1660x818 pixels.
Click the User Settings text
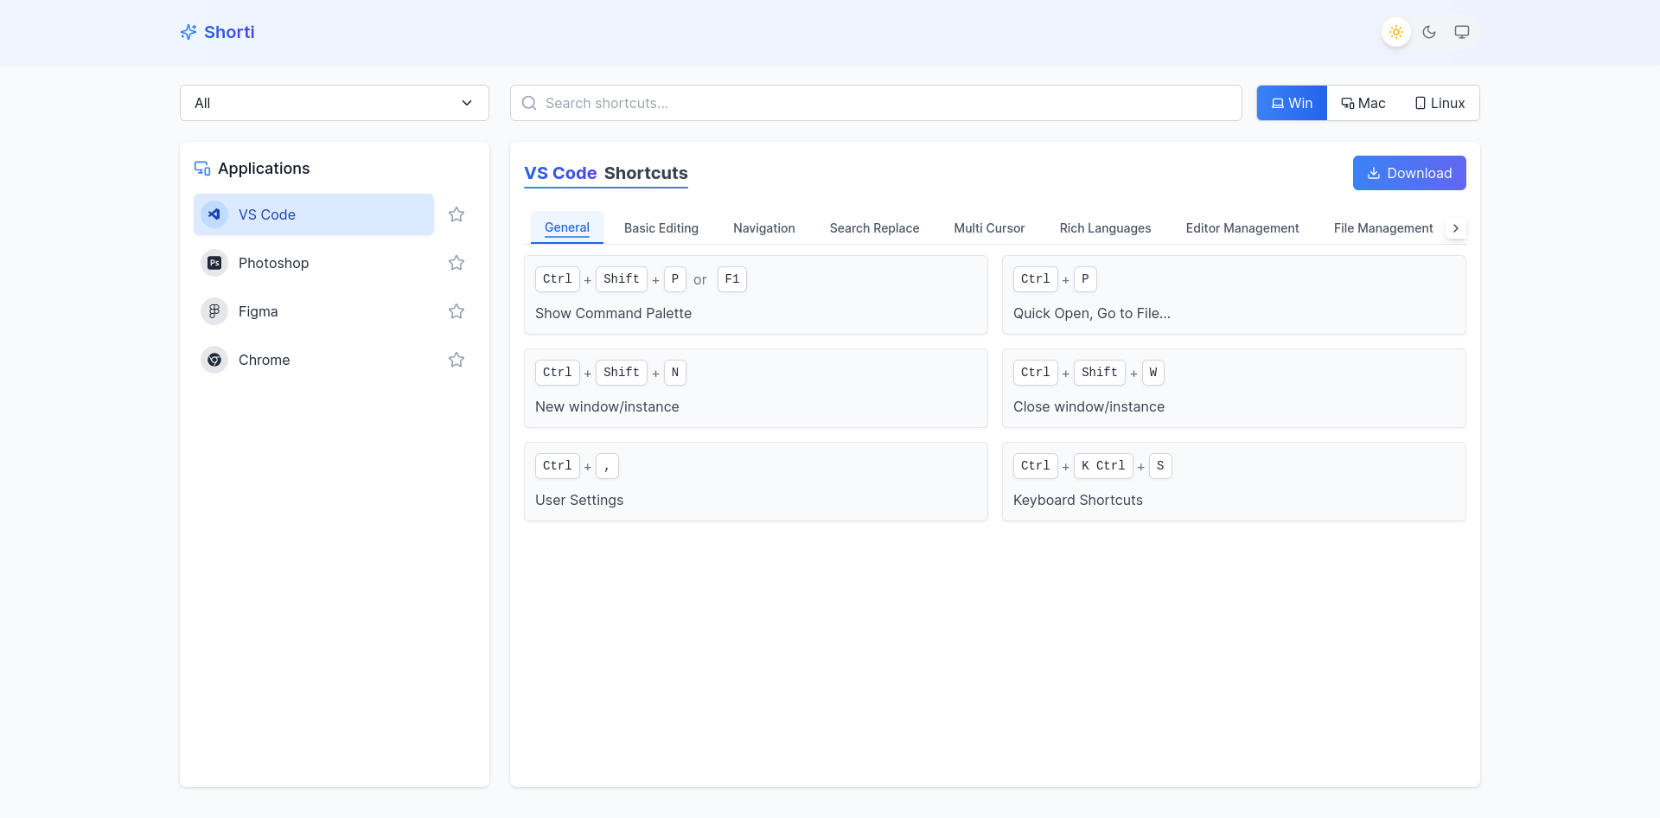click(x=579, y=500)
